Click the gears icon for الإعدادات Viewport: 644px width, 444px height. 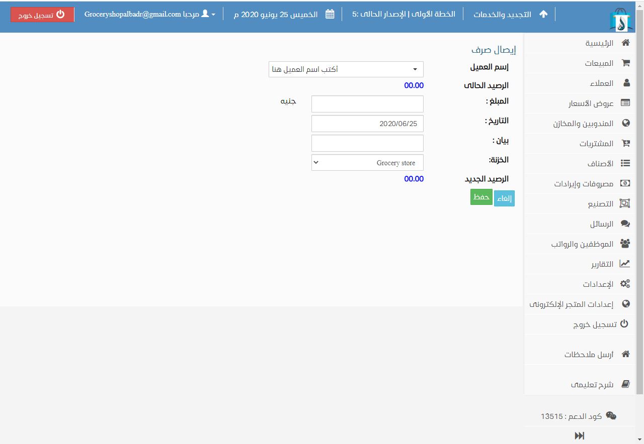625,284
